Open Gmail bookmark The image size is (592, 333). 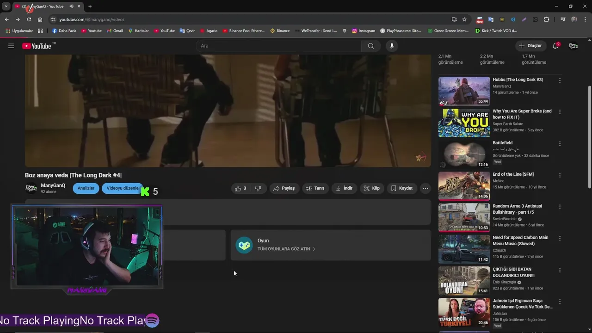coord(115,31)
